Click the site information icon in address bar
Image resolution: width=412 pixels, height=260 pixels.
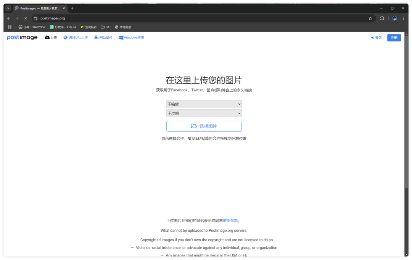coord(36,18)
